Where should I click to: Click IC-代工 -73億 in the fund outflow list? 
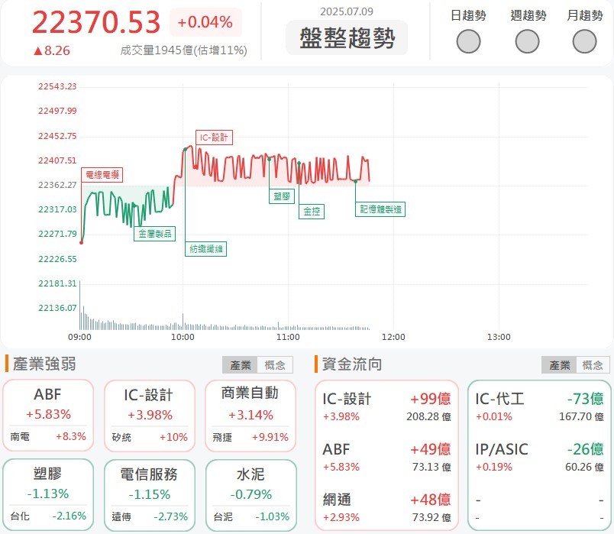tap(539, 407)
